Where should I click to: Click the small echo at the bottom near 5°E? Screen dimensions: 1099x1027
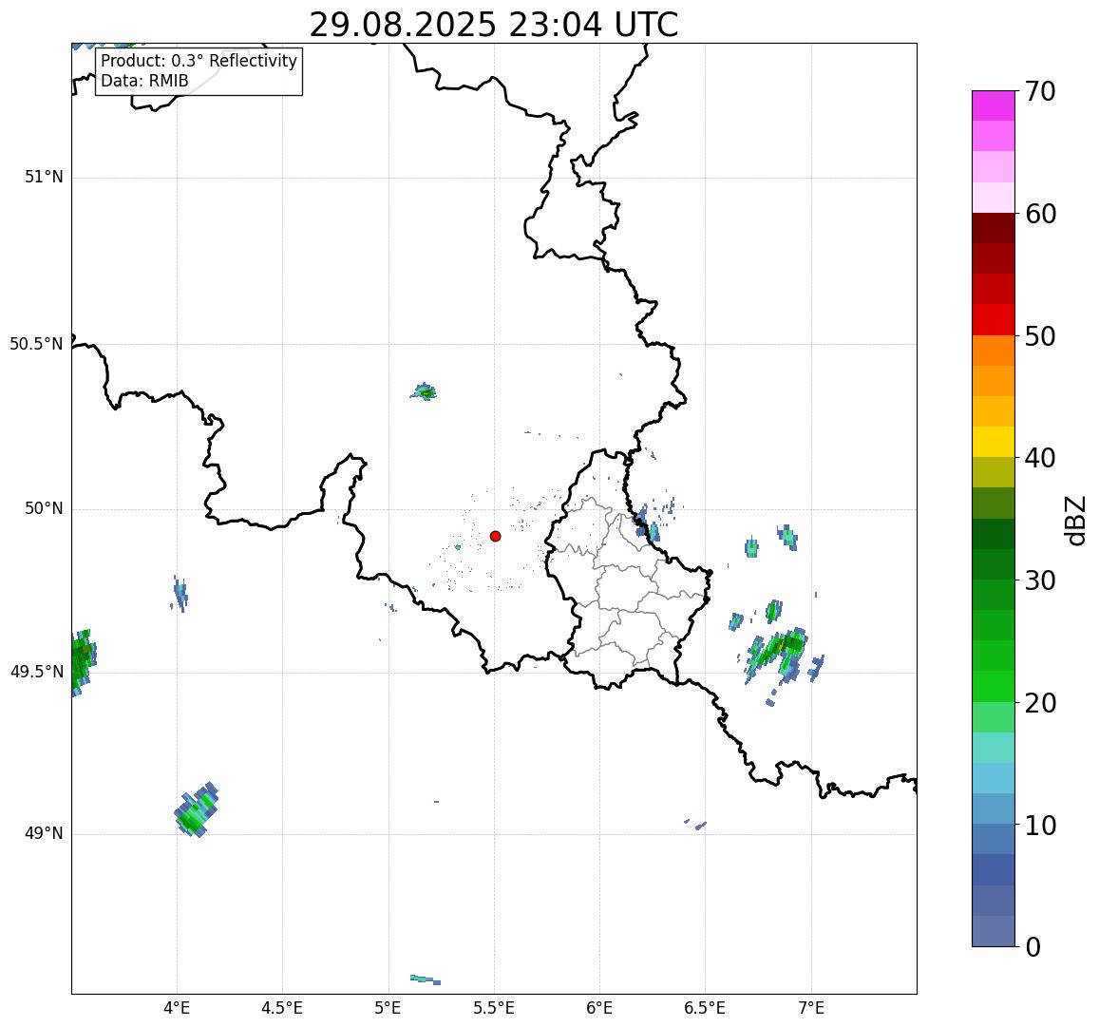point(426,979)
